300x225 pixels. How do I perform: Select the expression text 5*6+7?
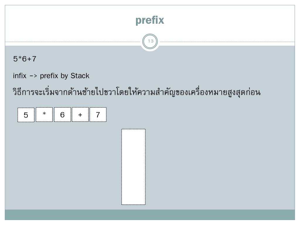coord(25,59)
